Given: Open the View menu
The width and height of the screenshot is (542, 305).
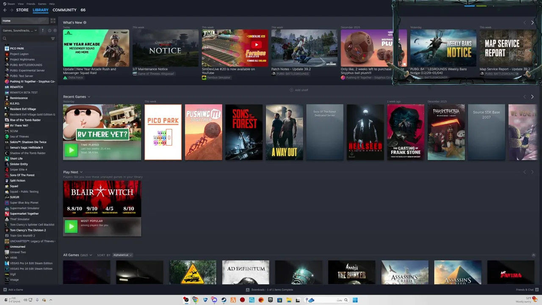Looking at the screenshot, I should (21, 4).
